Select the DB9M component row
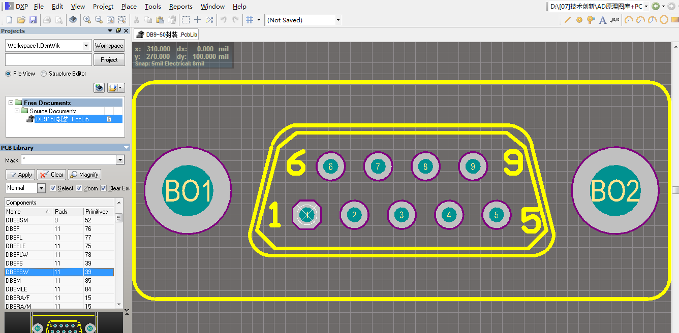 click(x=59, y=281)
